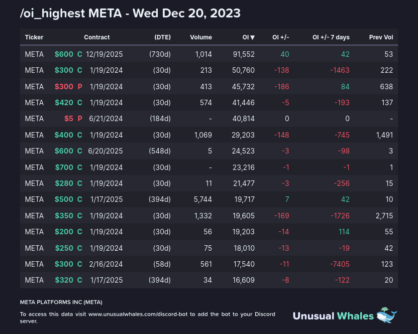Click the open interest value 45,732
The image size is (418, 334).
[x=243, y=87]
